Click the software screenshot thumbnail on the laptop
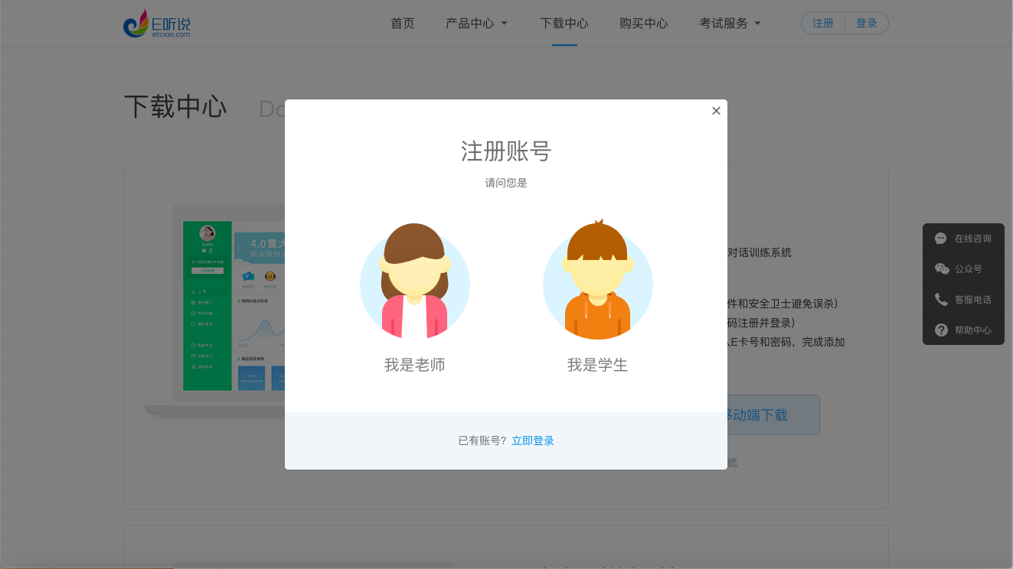1013x569 pixels. [x=234, y=306]
